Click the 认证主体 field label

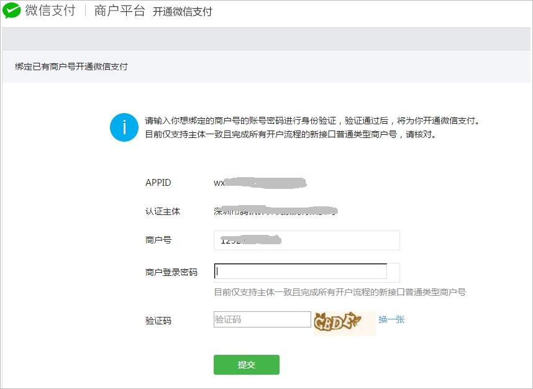tap(162, 211)
